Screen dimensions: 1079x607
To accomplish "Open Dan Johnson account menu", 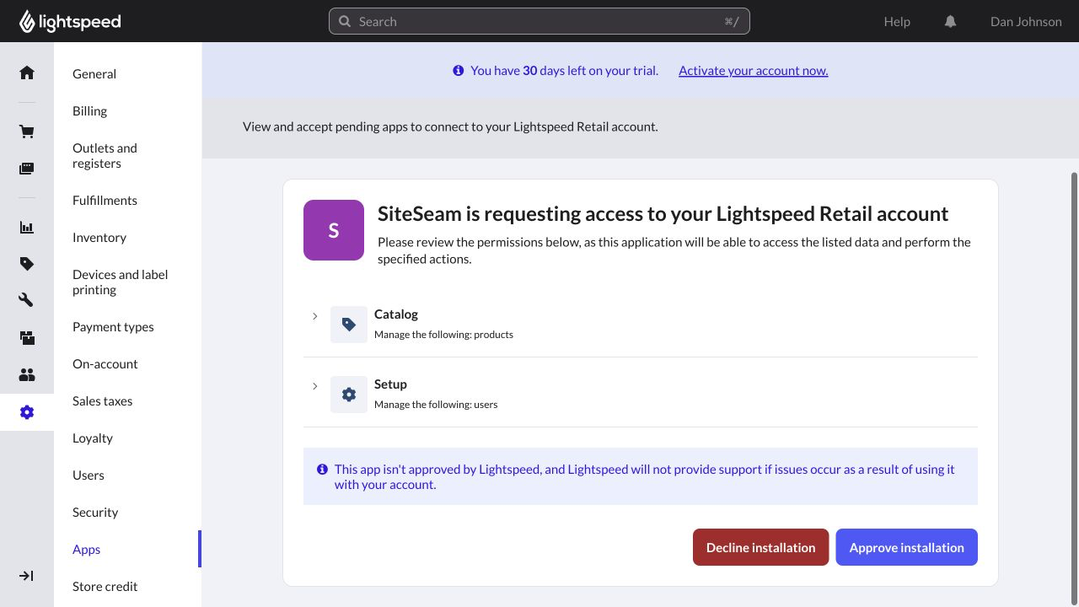I will point(1026,22).
